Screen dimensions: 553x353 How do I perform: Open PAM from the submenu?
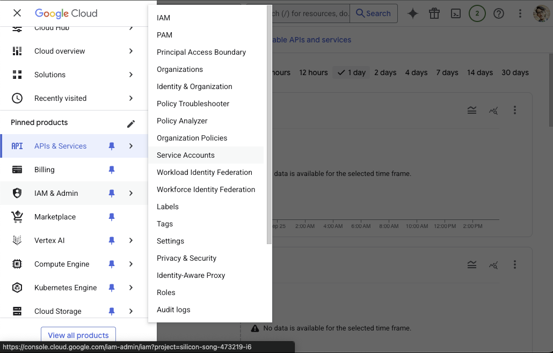pyautogui.click(x=164, y=35)
